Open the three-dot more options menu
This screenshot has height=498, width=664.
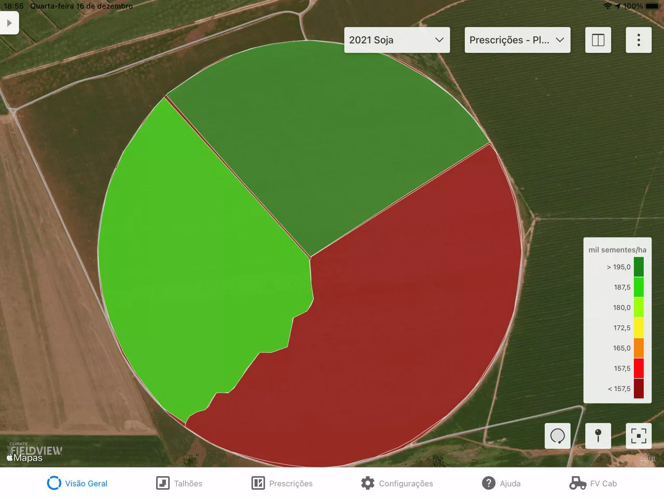(639, 40)
